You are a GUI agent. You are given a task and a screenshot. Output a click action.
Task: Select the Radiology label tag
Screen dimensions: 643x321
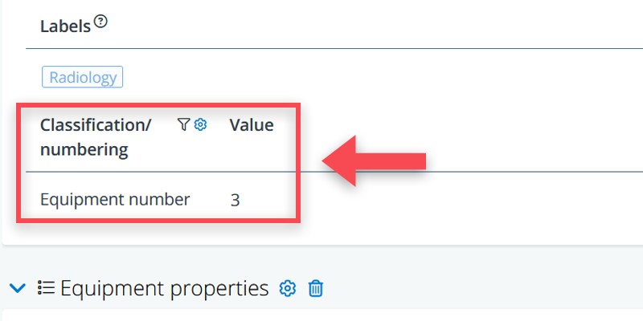coord(82,78)
